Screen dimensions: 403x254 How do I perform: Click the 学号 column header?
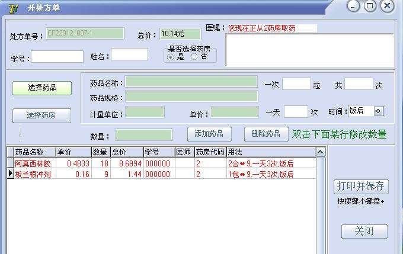(159, 152)
